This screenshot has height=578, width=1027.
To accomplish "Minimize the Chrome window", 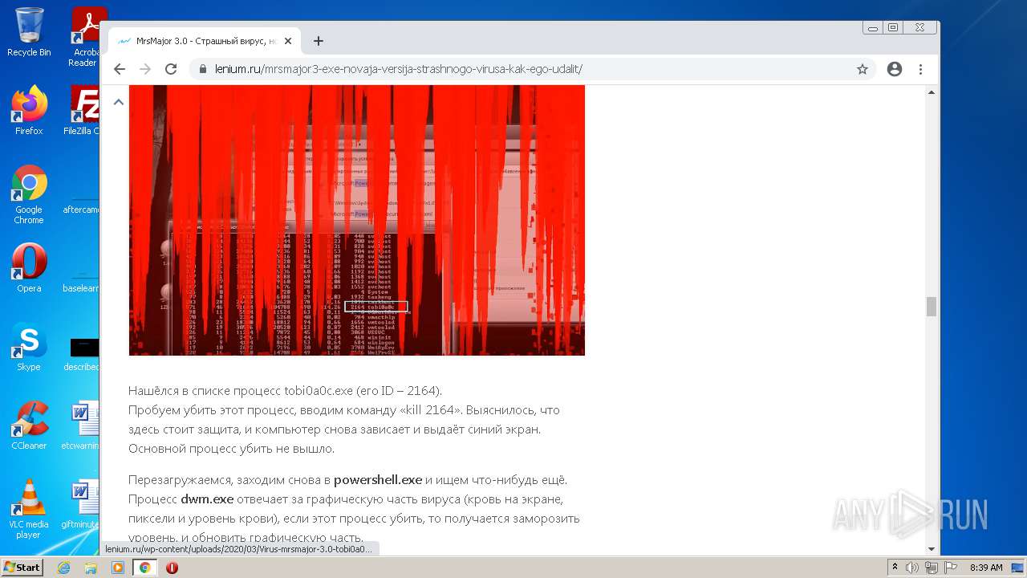I will 873,27.
